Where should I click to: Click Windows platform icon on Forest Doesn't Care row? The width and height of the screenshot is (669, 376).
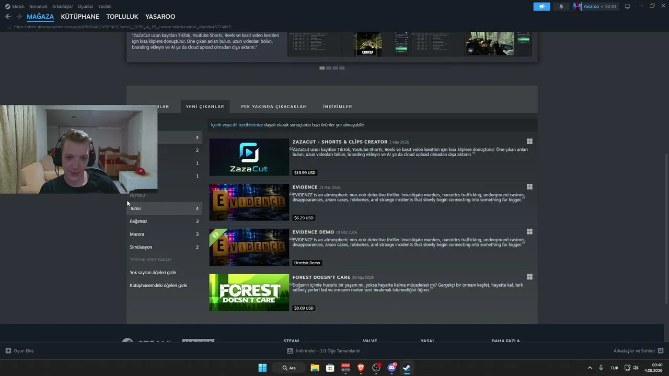529,277
